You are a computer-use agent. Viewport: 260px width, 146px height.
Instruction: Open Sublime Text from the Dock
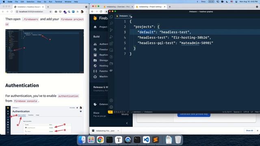click(156, 140)
